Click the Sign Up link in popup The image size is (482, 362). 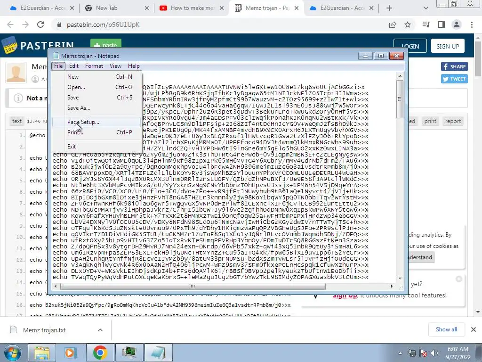pos(345,296)
